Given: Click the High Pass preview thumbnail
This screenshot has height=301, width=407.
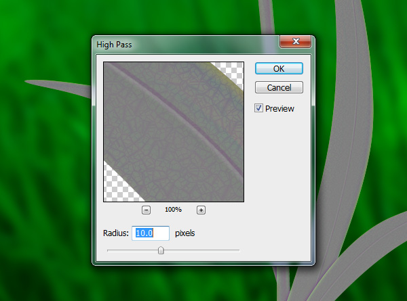Looking at the screenshot, I should (x=174, y=132).
